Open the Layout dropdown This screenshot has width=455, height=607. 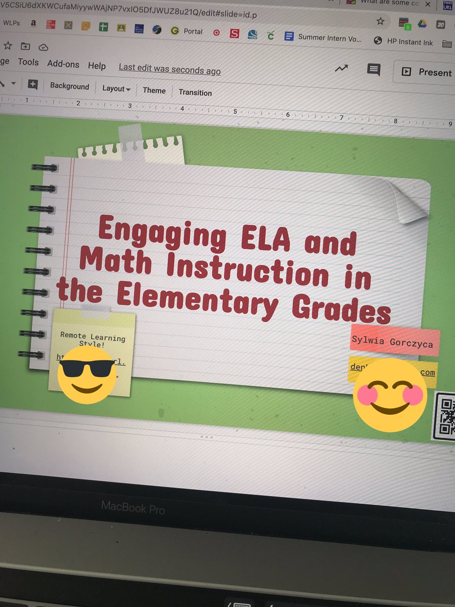(x=116, y=89)
